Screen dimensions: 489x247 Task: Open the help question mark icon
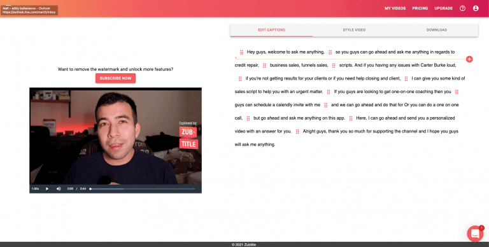(462, 8)
